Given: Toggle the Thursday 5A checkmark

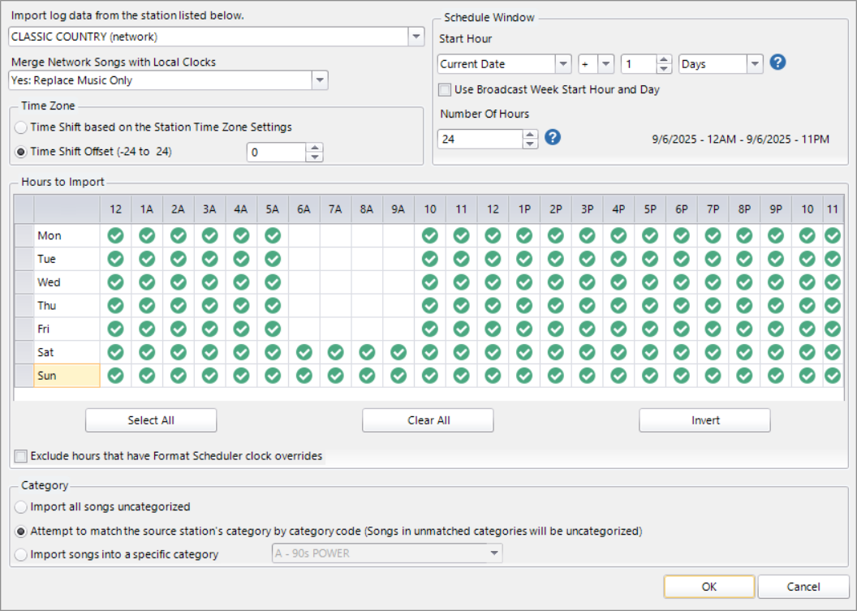Looking at the screenshot, I should (x=273, y=306).
